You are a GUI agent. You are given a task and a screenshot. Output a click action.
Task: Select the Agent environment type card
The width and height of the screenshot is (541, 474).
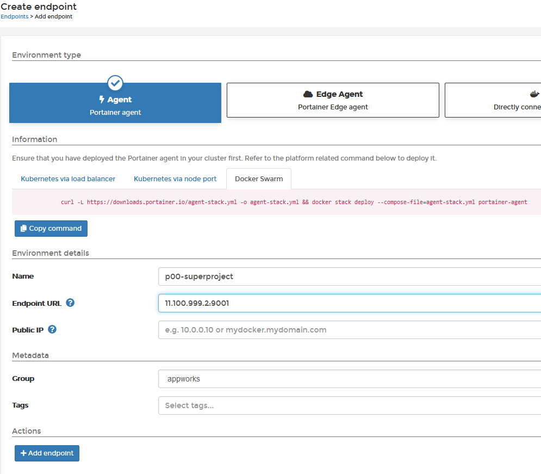tap(115, 106)
